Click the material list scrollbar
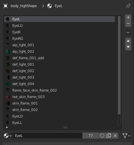The height and width of the screenshot is (145, 134). [119, 65]
